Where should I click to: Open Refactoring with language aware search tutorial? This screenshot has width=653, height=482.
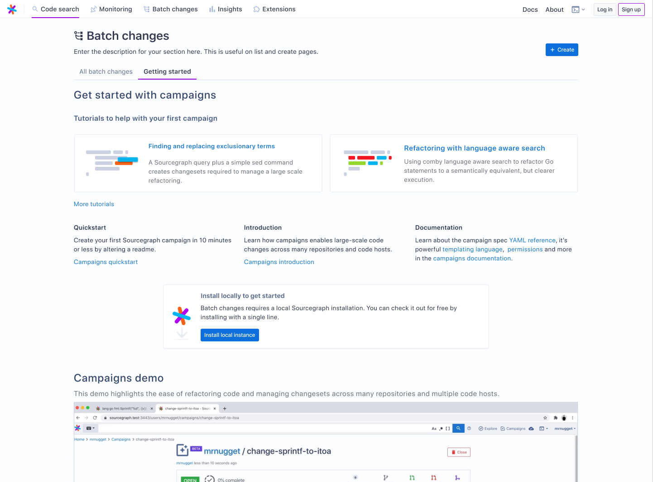[474, 148]
